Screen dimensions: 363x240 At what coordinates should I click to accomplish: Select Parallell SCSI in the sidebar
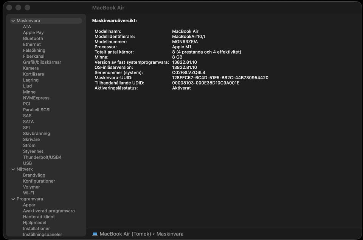point(37,110)
